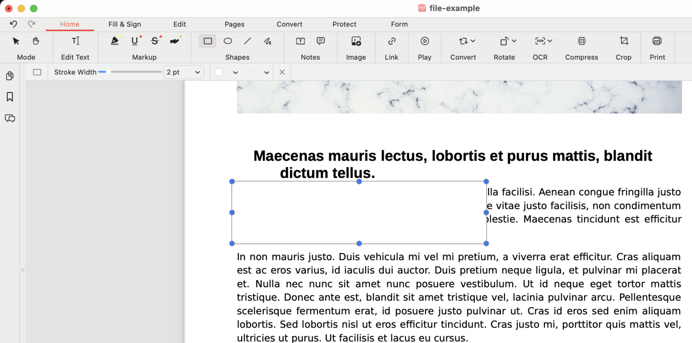Select the highlight markup tool
The height and width of the screenshot is (343, 692).
(x=115, y=41)
